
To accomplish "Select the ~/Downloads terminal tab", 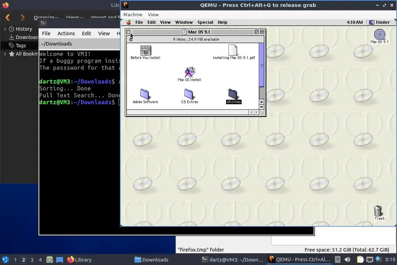I will 56,44.
